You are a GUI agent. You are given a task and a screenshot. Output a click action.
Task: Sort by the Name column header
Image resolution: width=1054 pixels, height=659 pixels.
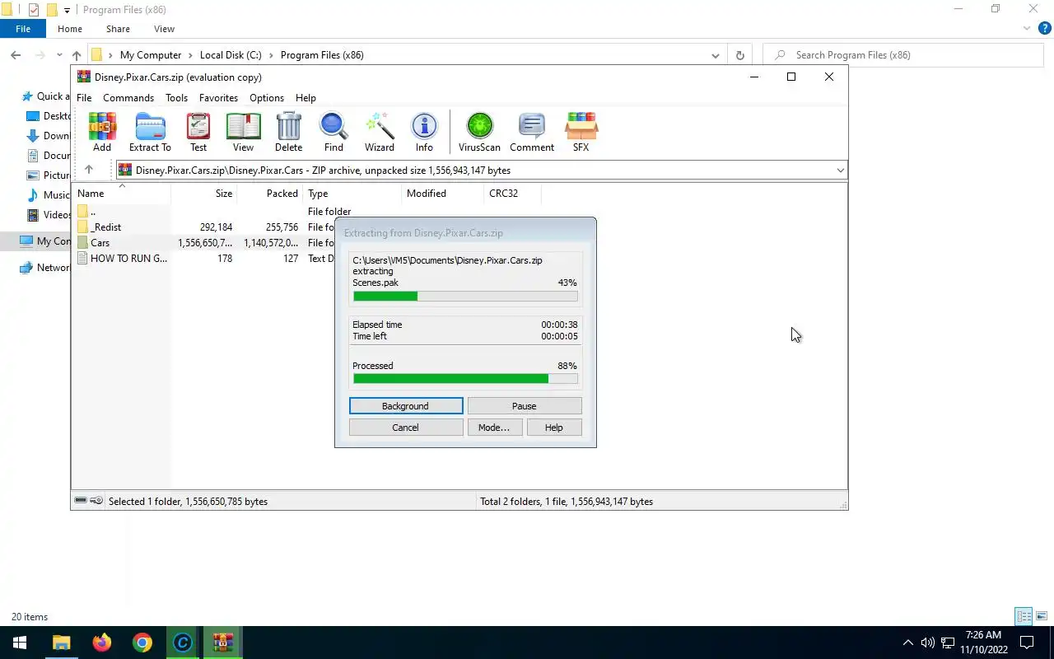122,194
